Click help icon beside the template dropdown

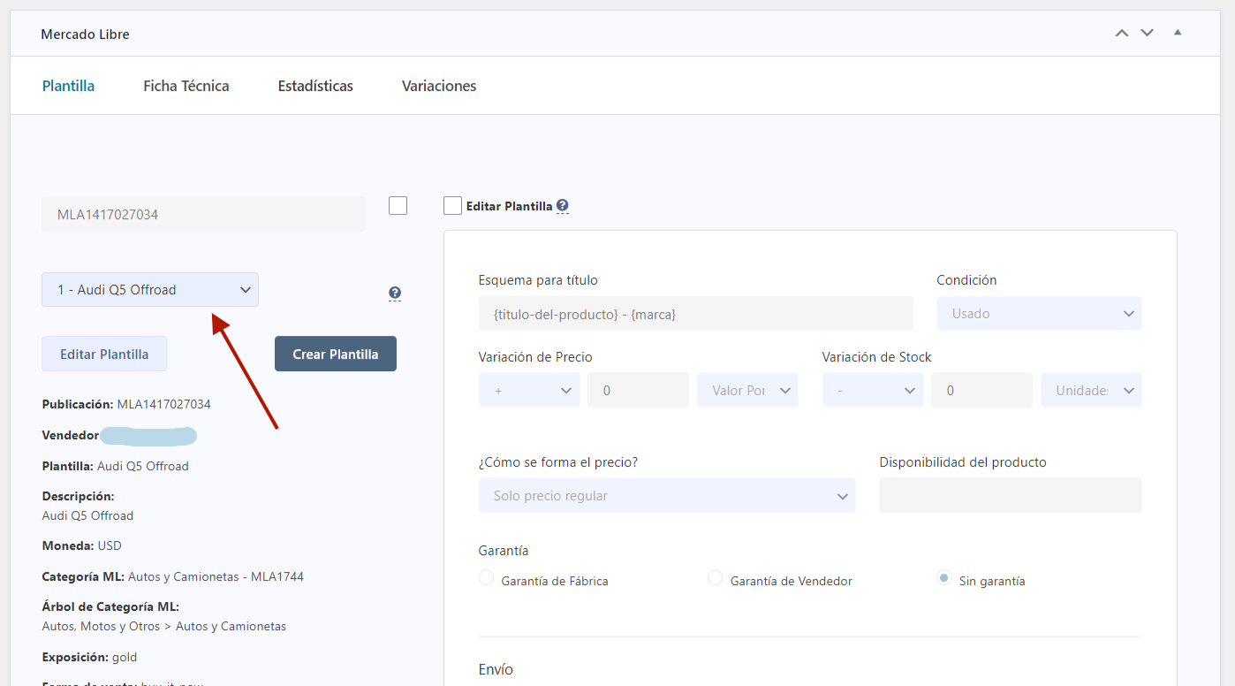[395, 293]
